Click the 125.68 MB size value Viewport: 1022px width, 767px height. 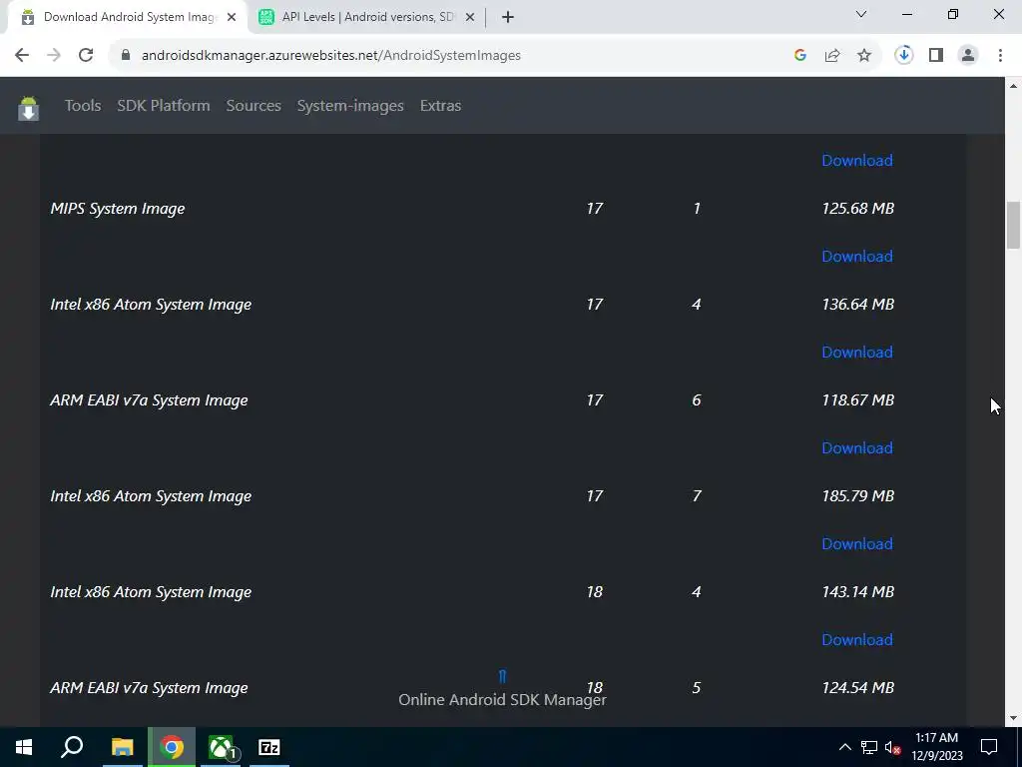[x=857, y=209]
